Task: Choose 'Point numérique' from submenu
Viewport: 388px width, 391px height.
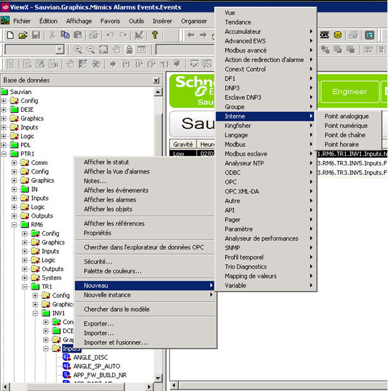Action: (346, 126)
